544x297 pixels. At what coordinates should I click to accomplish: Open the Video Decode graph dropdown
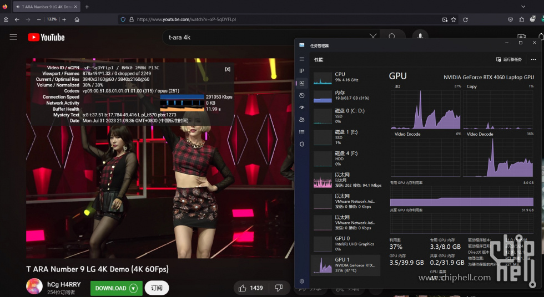point(478,134)
